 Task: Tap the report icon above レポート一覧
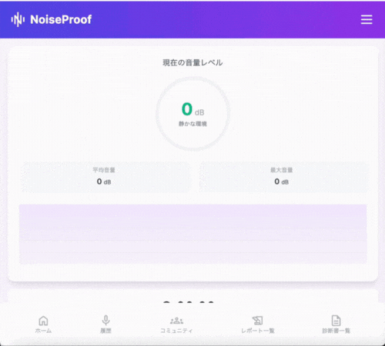click(x=257, y=321)
